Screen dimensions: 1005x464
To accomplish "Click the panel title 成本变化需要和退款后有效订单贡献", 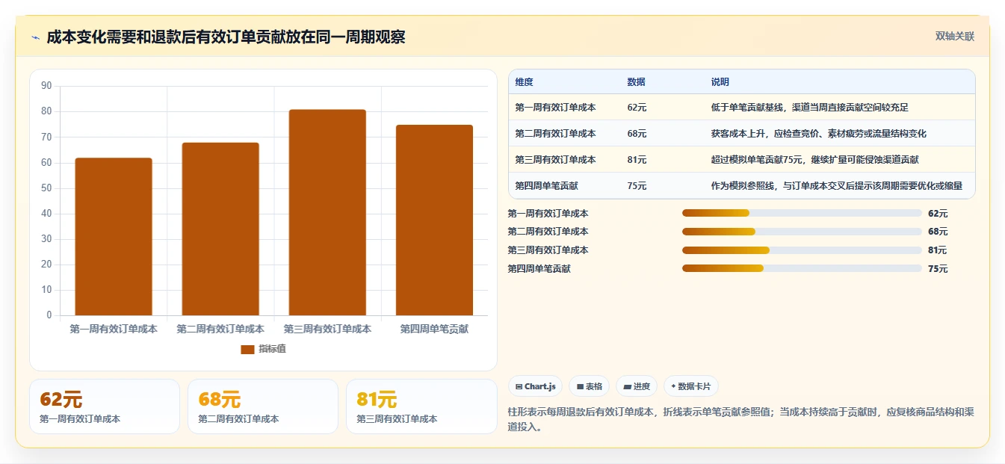I will click(x=226, y=37).
